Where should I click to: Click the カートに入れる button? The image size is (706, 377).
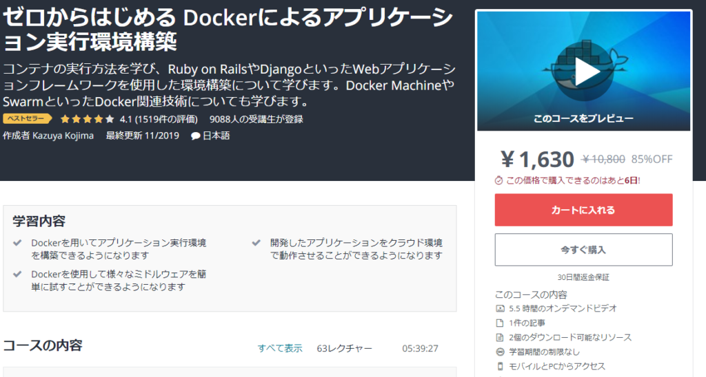pyautogui.click(x=583, y=210)
